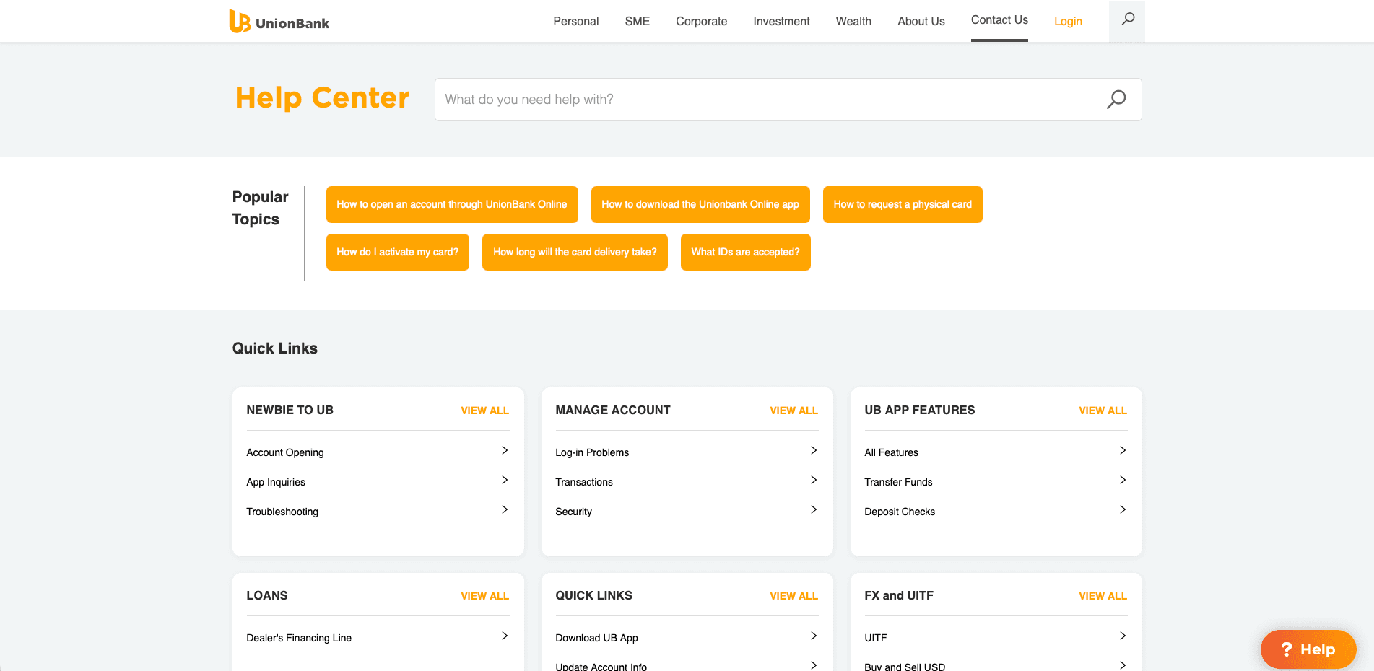
Task: Expand Log-in Problems chevron arrow
Action: pos(814,450)
